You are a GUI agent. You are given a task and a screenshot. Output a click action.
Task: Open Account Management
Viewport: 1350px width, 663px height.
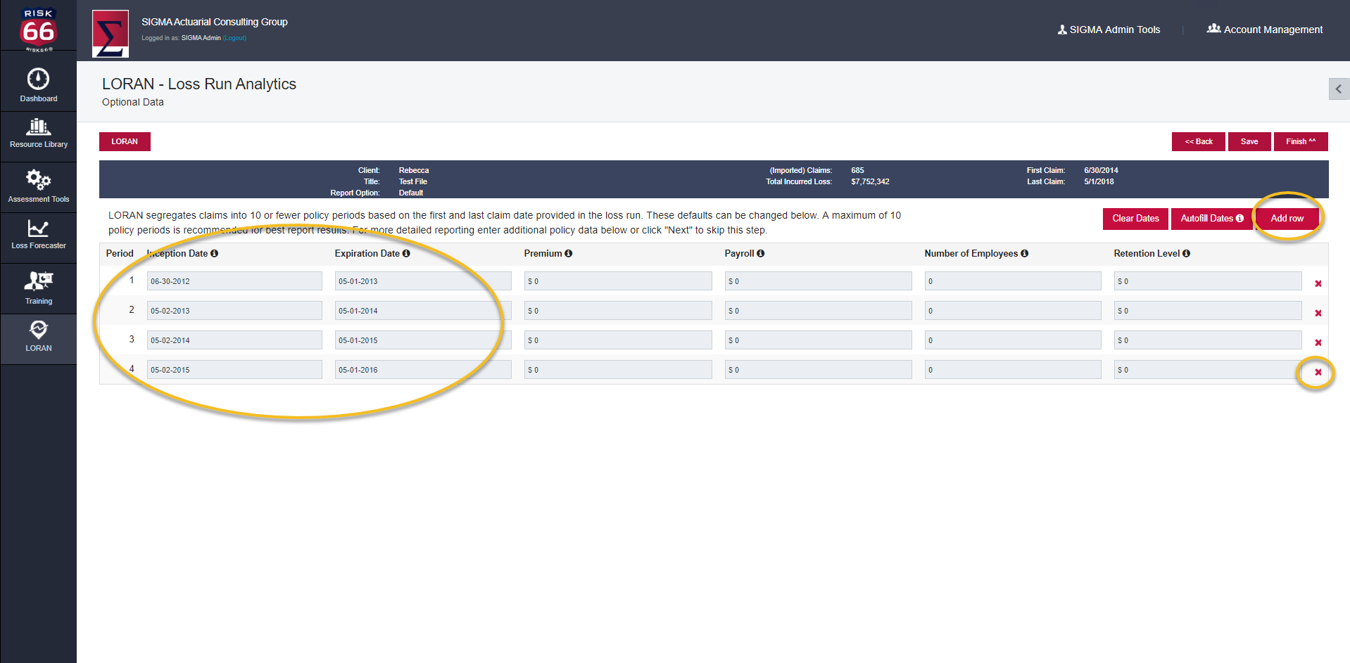click(1265, 30)
